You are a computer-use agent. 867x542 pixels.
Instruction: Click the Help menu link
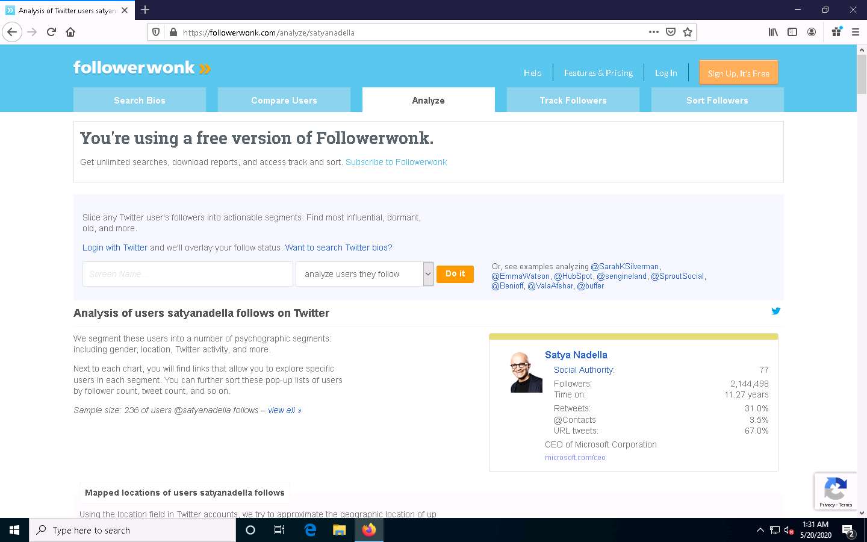532,73
